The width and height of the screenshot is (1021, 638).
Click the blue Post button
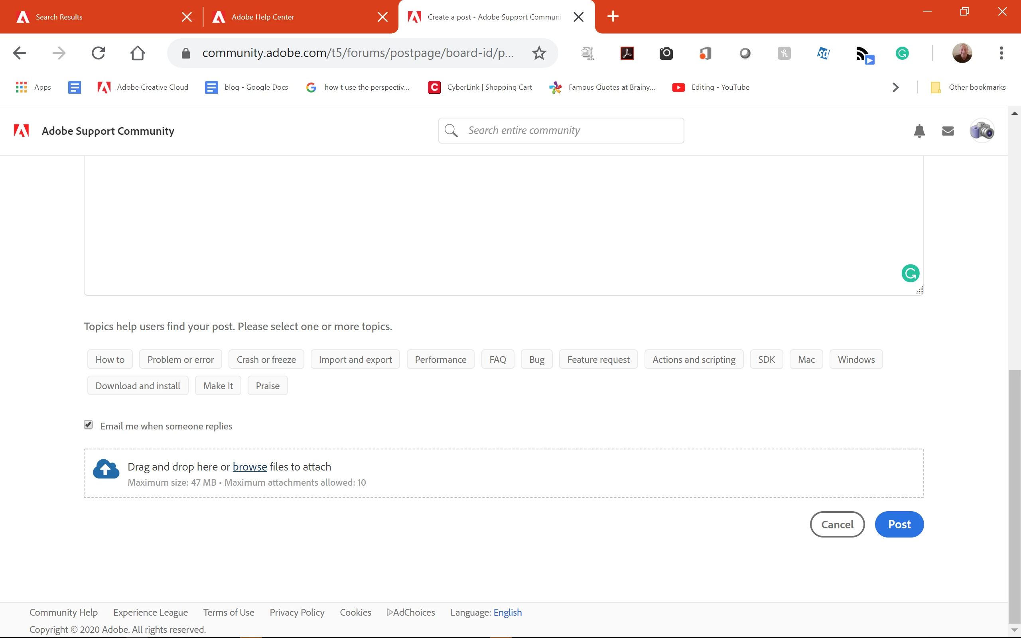(899, 524)
